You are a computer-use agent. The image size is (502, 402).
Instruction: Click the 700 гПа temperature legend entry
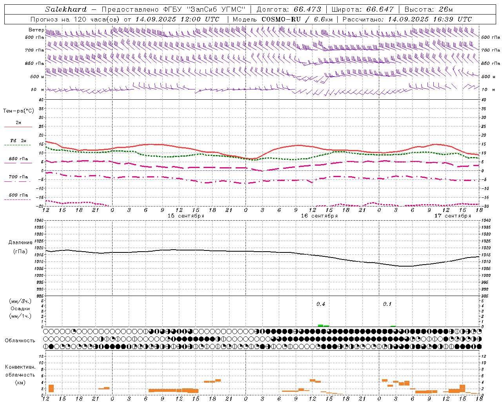pyautogui.click(x=18, y=177)
